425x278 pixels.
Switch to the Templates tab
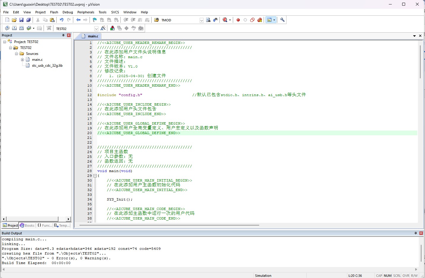(x=62, y=225)
